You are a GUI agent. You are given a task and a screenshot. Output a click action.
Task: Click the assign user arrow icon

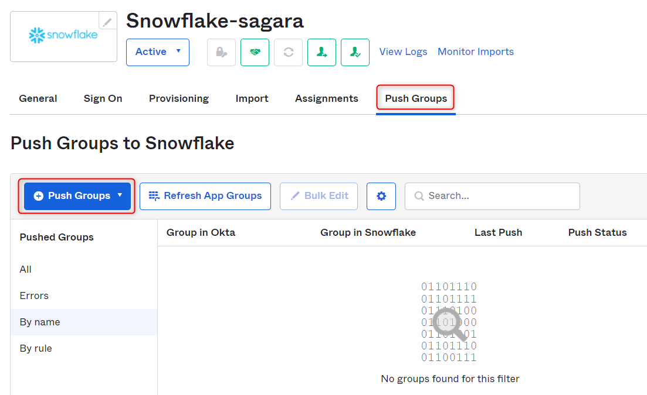click(x=322, y=52)
